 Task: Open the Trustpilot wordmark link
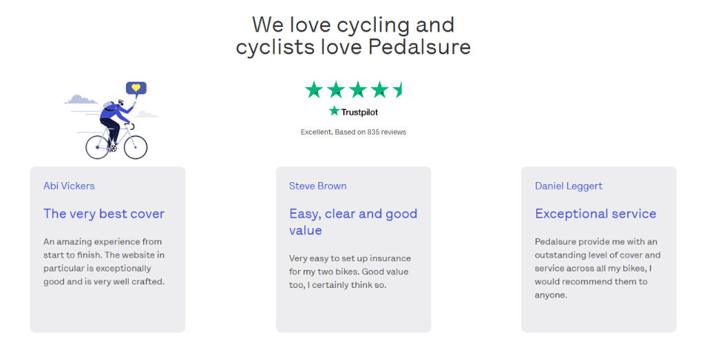coord(359,112)
